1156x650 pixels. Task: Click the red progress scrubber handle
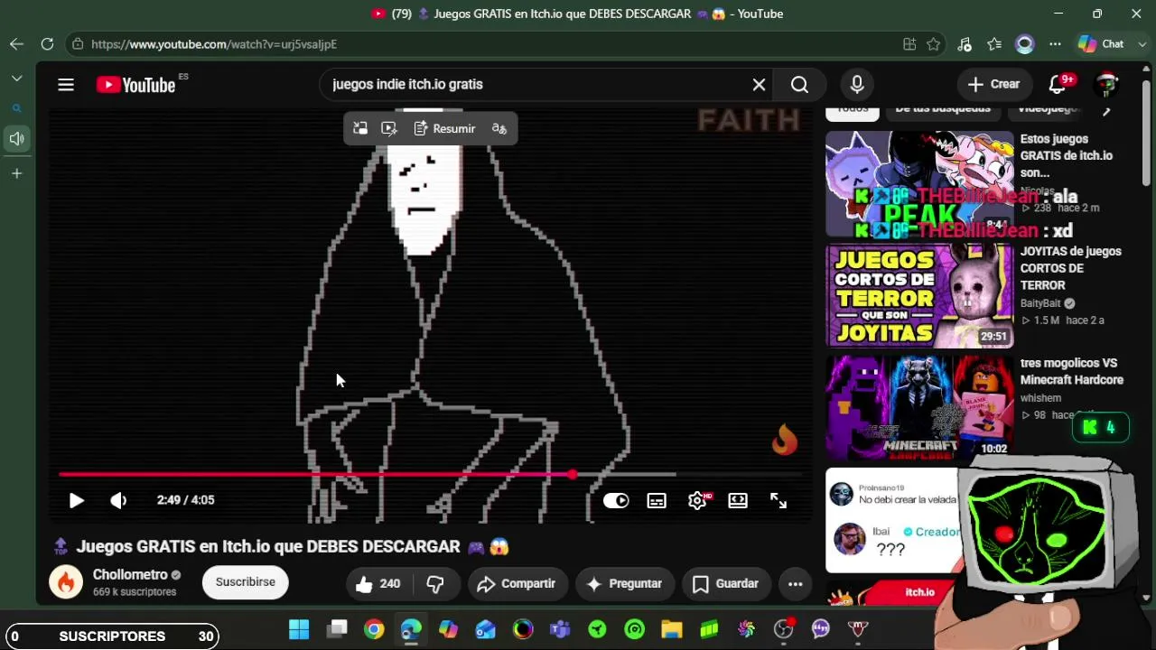[573, 474]
